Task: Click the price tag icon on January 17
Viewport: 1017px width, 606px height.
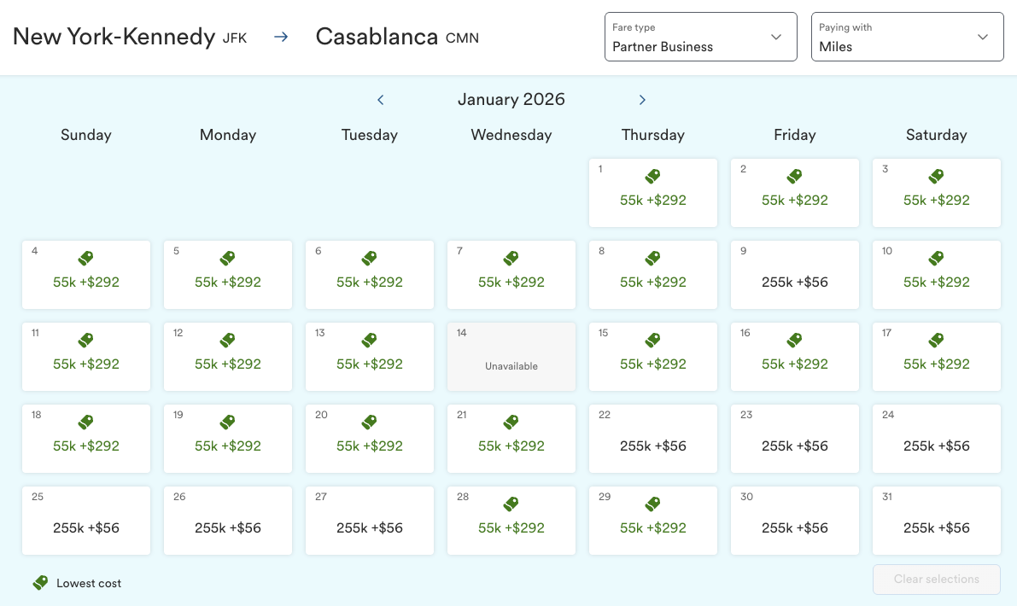Action: tap(937, 341)
